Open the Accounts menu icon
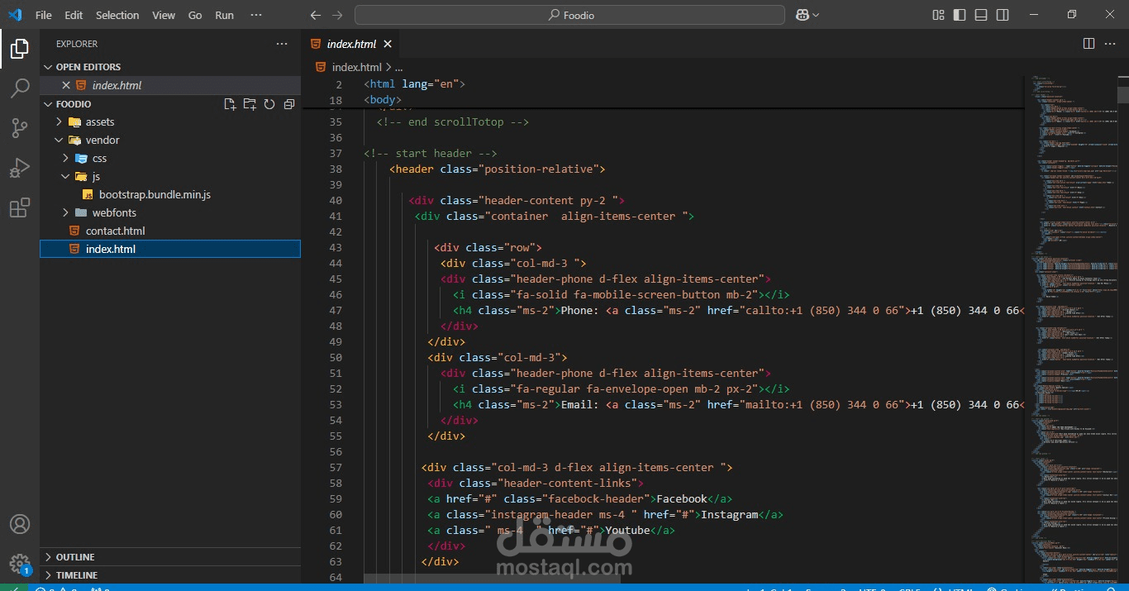The width and height of the screenshot is (1129, 591). tap(20, 524)
